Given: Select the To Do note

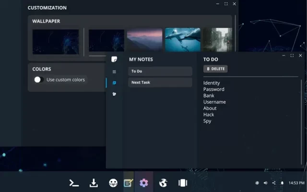Looking at the screenshot, I should 160,71.
